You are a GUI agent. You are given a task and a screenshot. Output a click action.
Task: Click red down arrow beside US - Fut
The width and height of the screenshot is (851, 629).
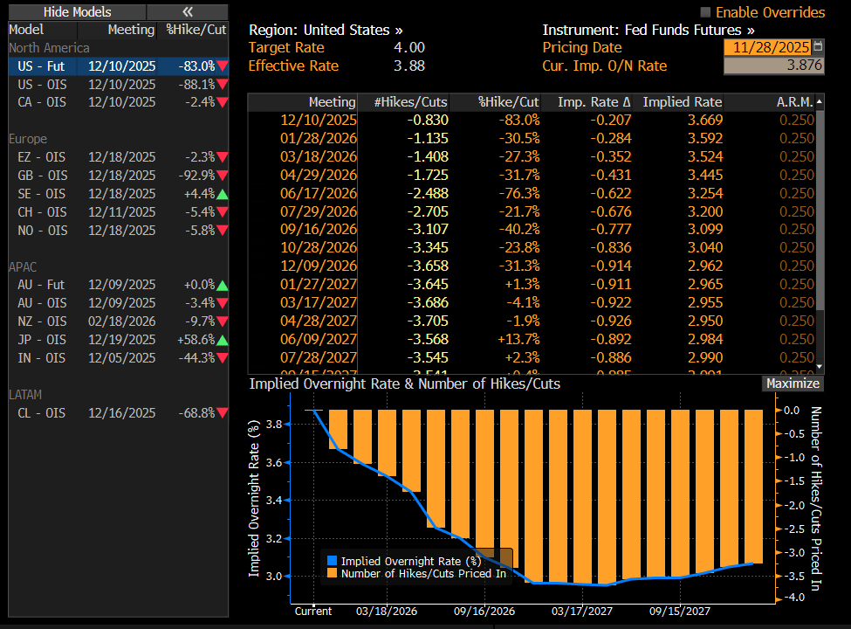click(x=223, y=66)
